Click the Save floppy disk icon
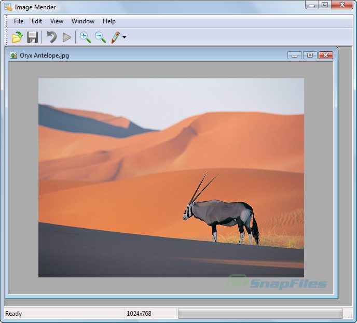This screenshot has width=357, height=323. (x=32, y=37)
